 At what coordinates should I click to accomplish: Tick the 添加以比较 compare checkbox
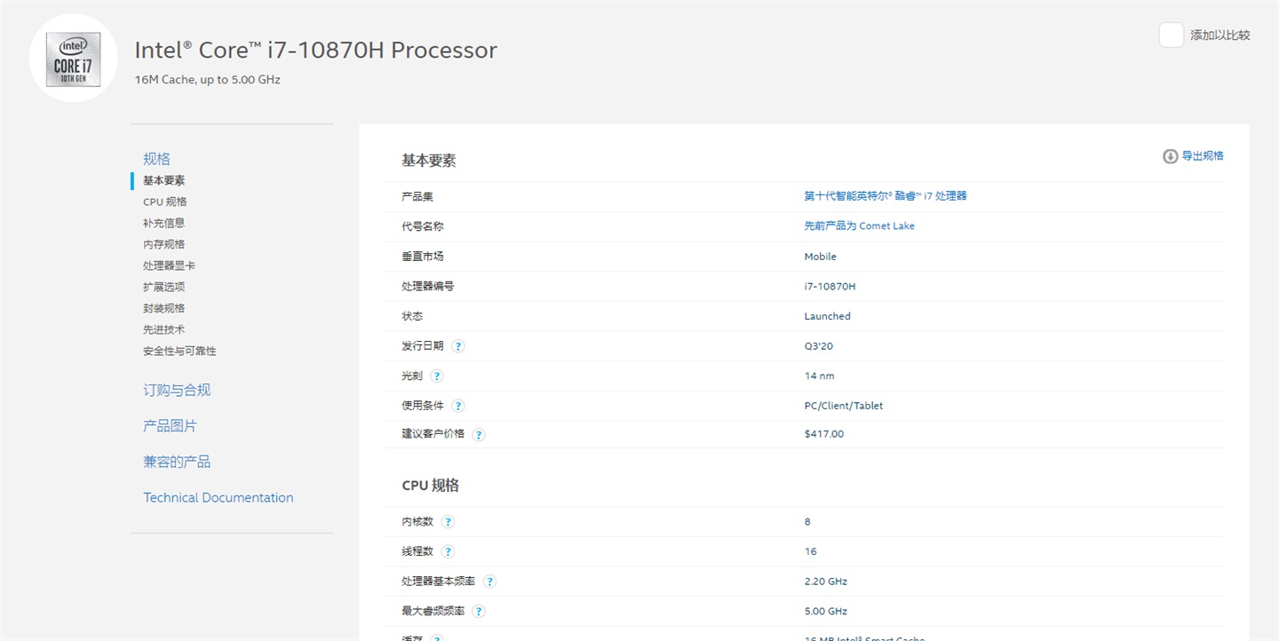click(1172, 36)
